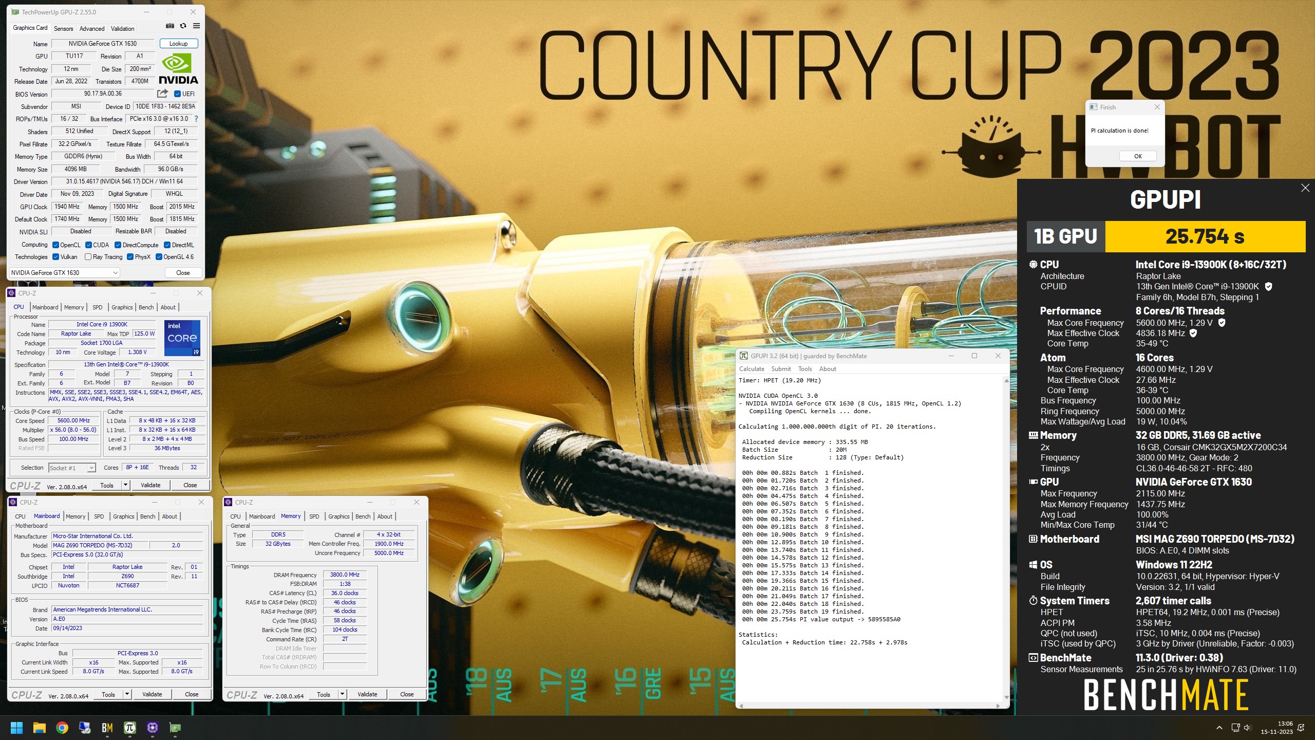Open the Submit menu in GPUPI
The height and width of the screenshot is (740, 1315).
pos(781,369)
